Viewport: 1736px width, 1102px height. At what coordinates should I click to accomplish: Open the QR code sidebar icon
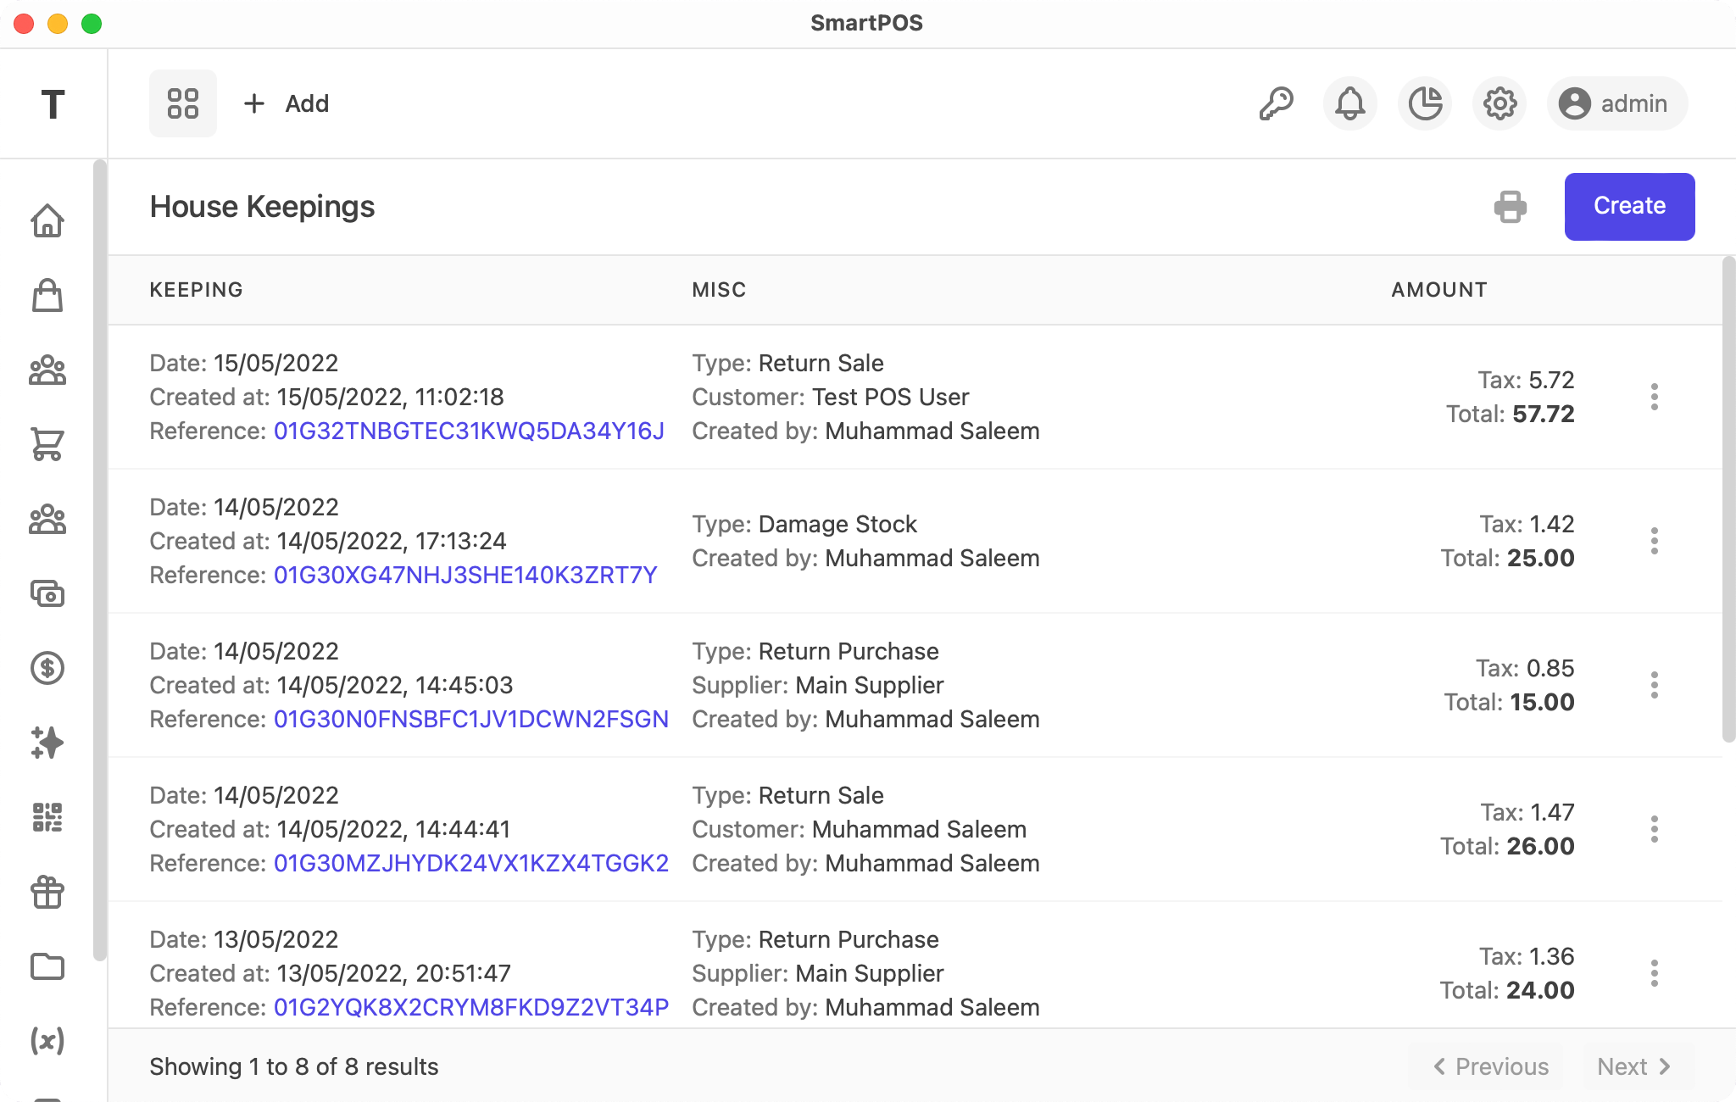click(47, 817)
